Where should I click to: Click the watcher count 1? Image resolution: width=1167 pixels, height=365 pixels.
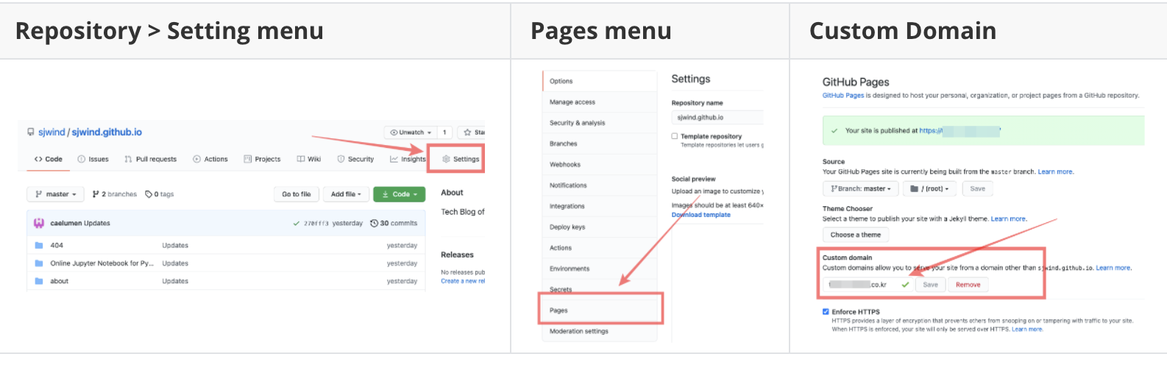point(444,132)
